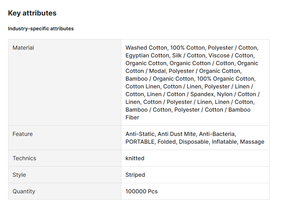283x206 pixels.
Task: Click Anti-Static in feature values
Action: [x=140, y=134]
